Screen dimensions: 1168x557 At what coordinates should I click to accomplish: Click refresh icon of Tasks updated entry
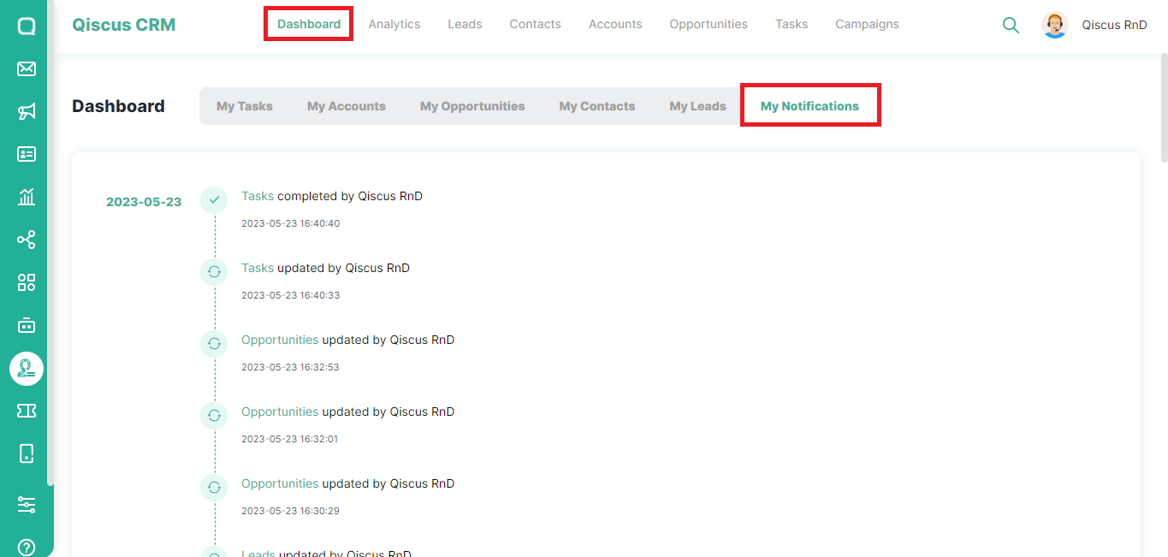(x=214, y=271)
